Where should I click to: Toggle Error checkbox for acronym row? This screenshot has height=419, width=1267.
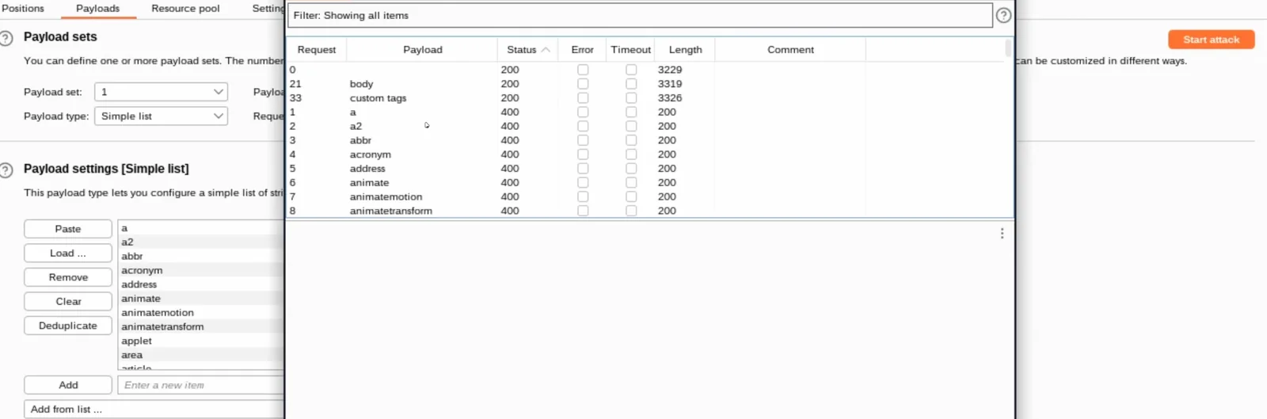click(x=583, y=154)
